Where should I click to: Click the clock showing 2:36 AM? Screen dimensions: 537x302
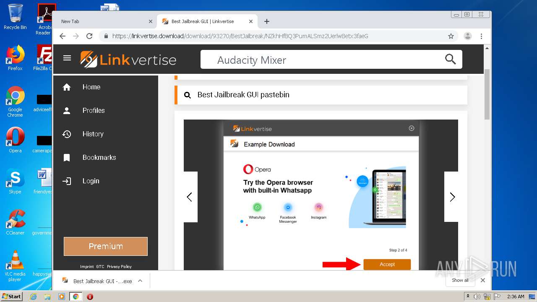(516, 297)
